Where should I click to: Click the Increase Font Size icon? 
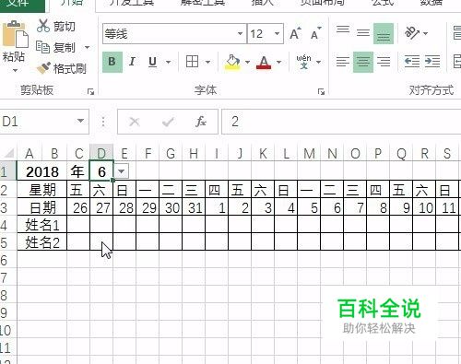(x=295, y=33)
